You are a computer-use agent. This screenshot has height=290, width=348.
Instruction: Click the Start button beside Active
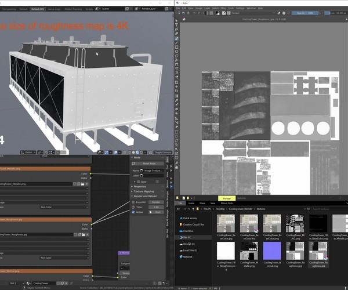(156, 212)
